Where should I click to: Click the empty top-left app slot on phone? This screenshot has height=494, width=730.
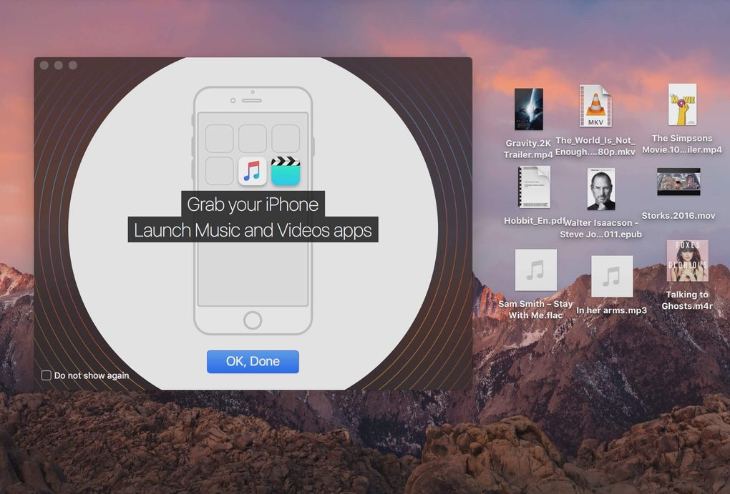tap(219, 138)
